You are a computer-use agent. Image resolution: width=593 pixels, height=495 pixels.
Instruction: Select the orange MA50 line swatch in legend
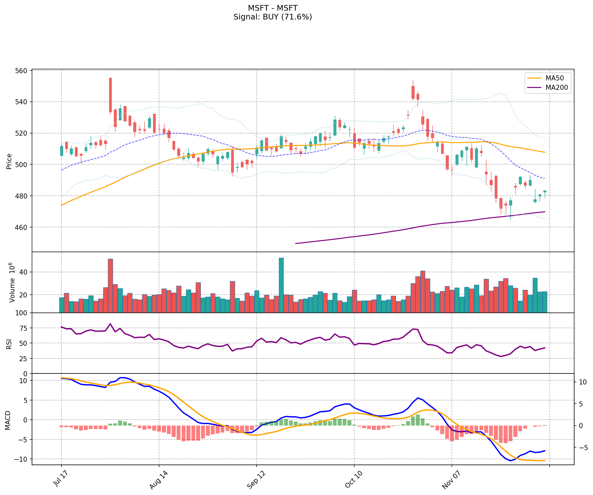(534, 78)
